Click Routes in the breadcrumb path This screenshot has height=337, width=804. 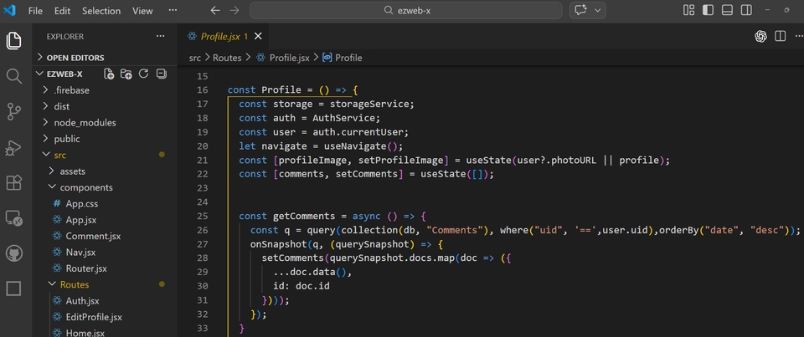point(227,58)
